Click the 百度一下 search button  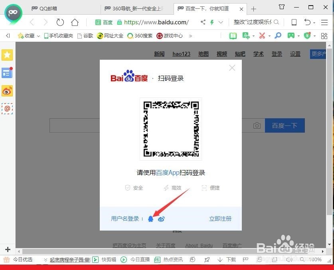tap(285, 125)
